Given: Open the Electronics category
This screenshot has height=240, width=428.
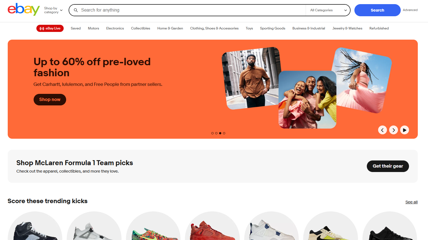Looking at the screenshot, I should 115,28.
